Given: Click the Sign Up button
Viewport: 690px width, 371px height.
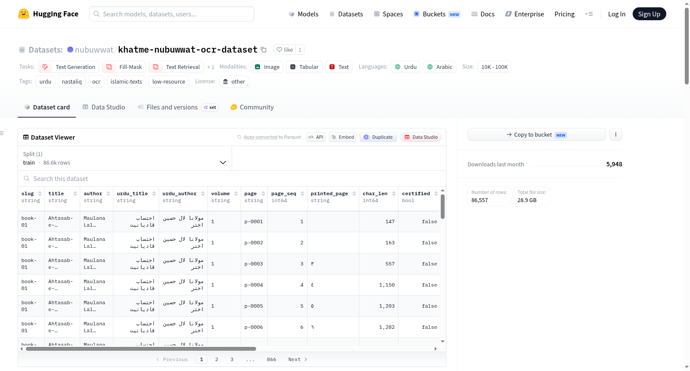Looking at the screenshot, I should pos(649,14).
